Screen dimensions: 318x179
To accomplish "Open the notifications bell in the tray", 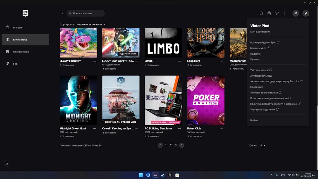I will click(x=314, y=175).
